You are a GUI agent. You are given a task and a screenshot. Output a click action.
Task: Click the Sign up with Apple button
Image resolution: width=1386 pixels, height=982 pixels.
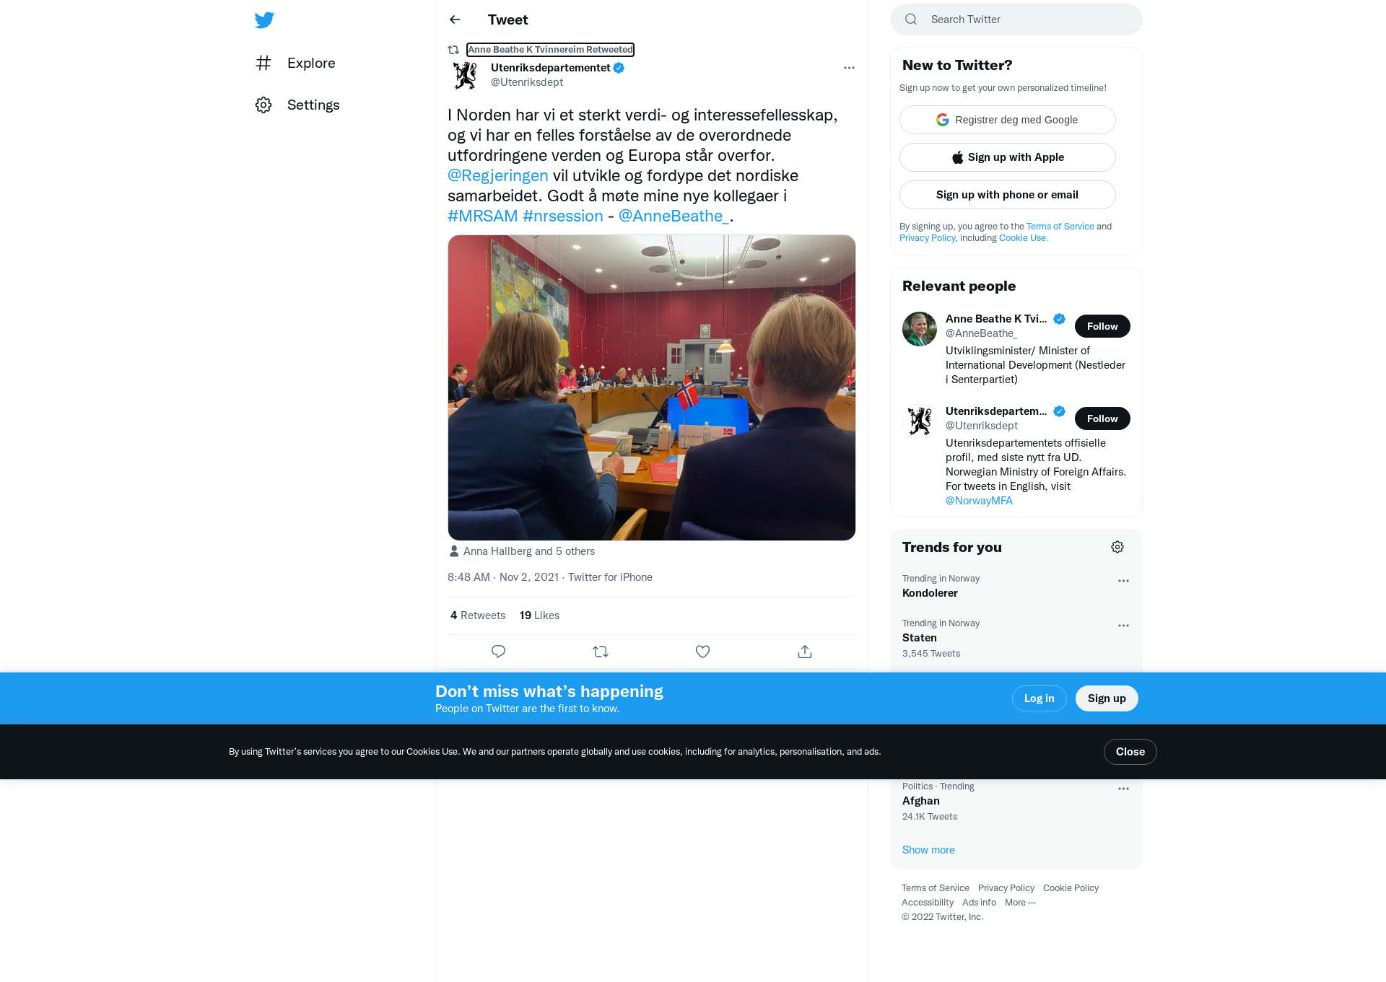pos(1008,157)
